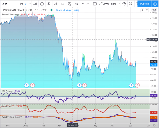Open the indicators (fx) menu
Screen dimensions: 159x128
click(49, 4)
